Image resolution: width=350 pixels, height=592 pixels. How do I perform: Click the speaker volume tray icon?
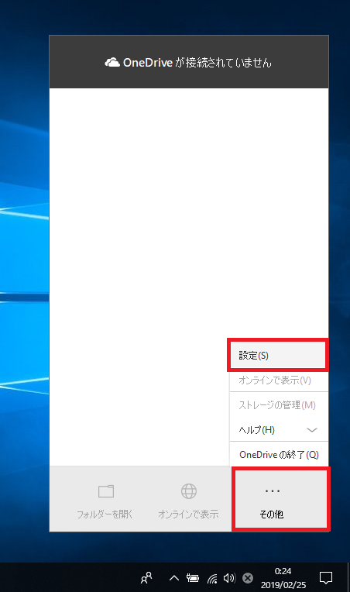(229, 577)
